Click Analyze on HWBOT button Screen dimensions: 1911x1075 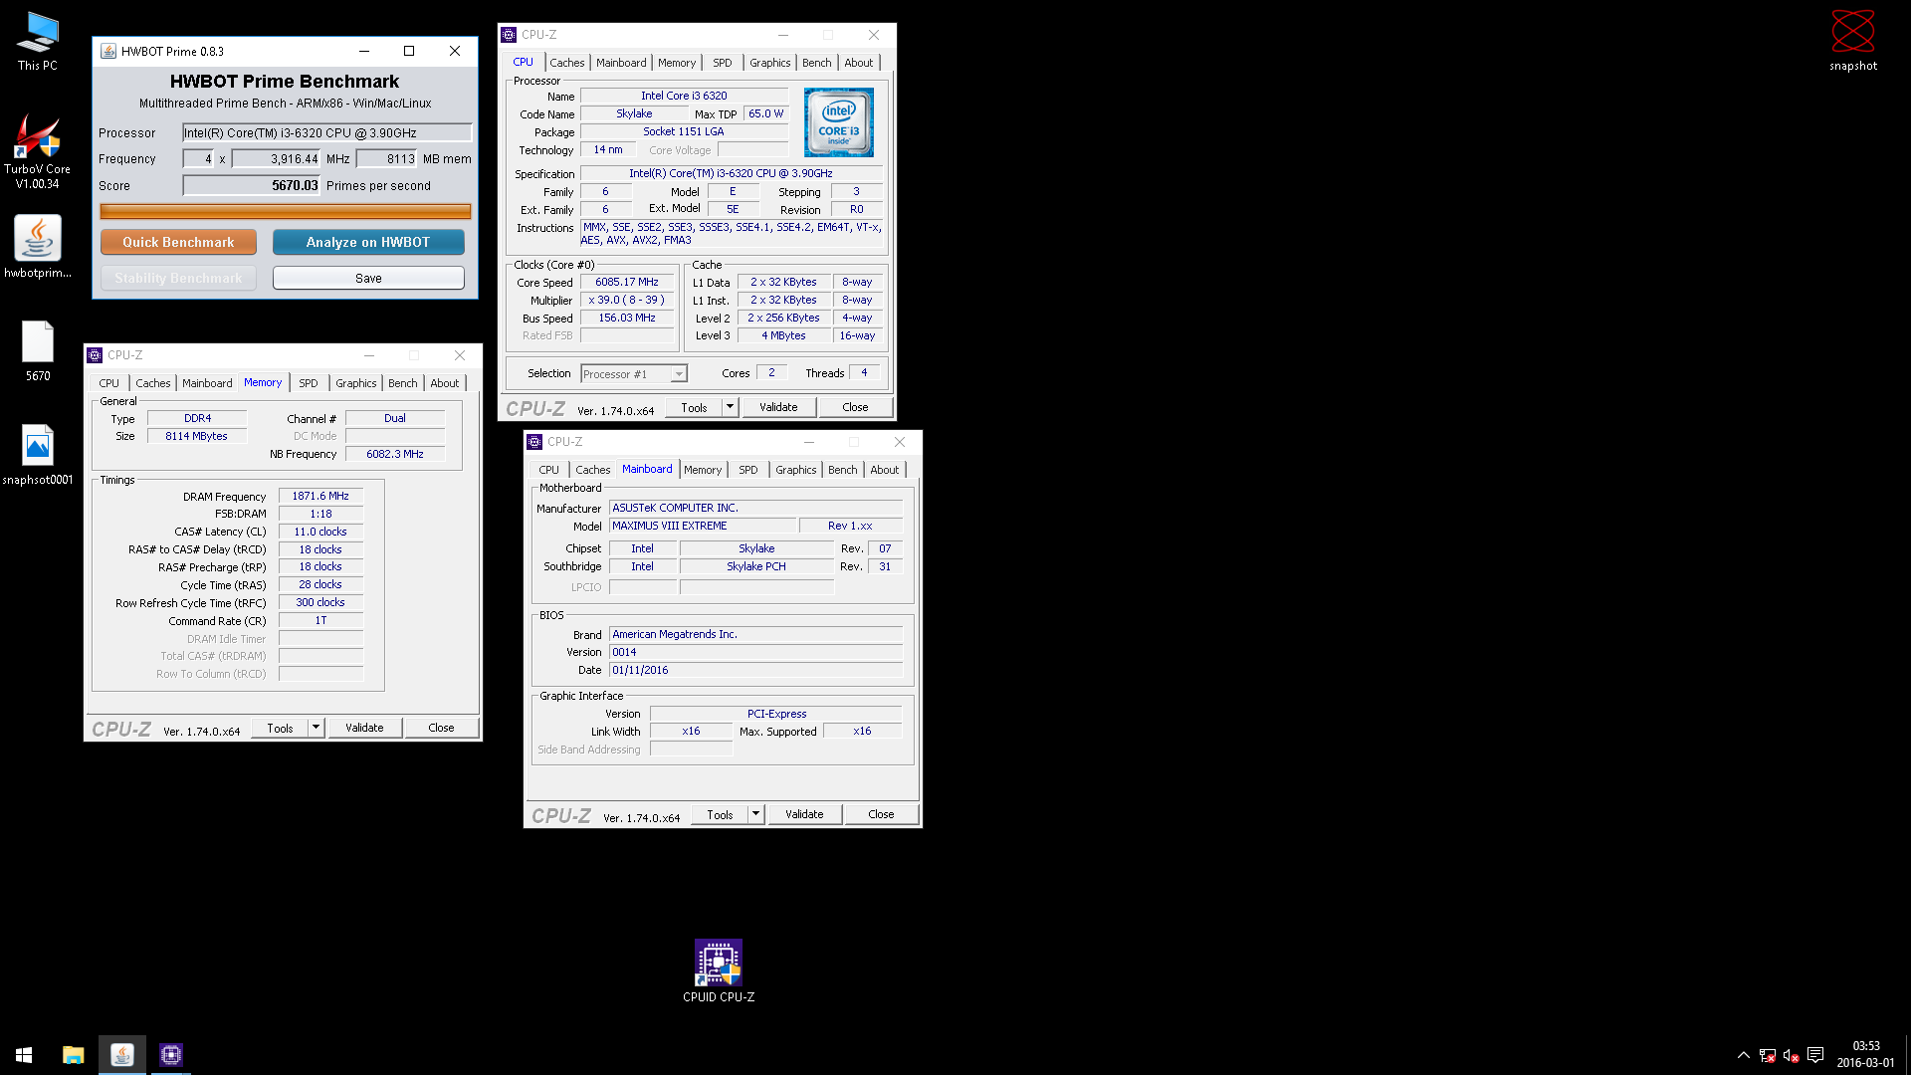pyautogui.click(x=368, y=242)
